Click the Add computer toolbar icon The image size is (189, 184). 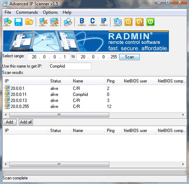(x=8, y=22)
